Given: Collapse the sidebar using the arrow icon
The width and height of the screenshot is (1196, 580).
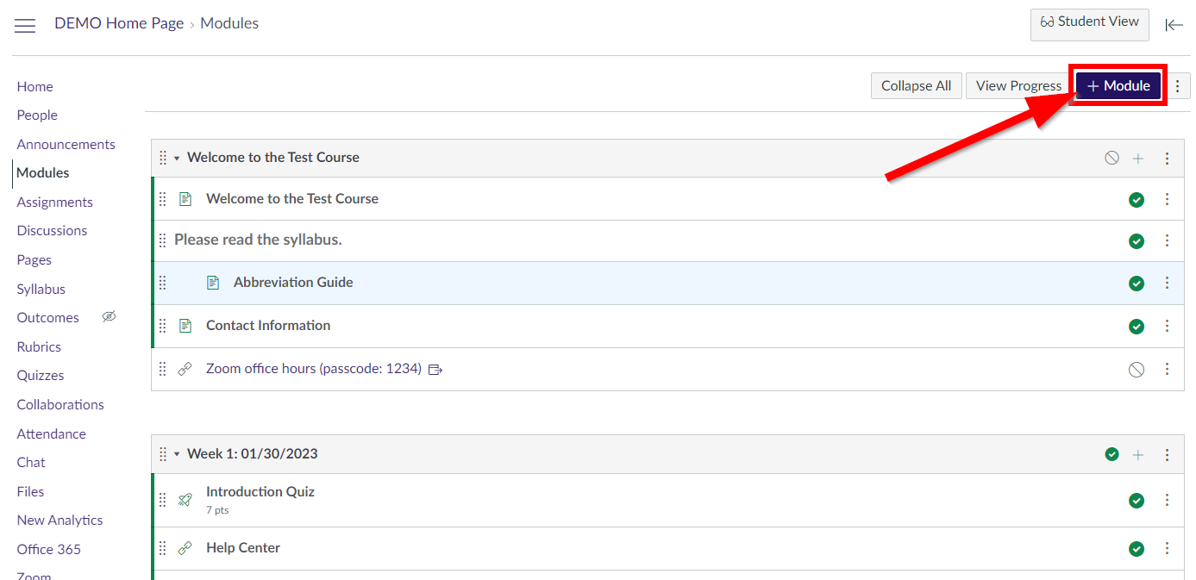Looking at the screenshot, I should 1174,25.
